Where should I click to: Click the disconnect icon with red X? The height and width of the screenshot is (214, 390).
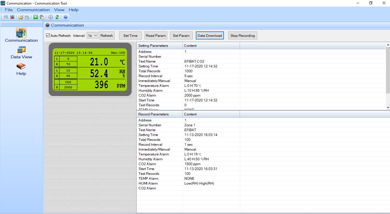pos(12,17)
